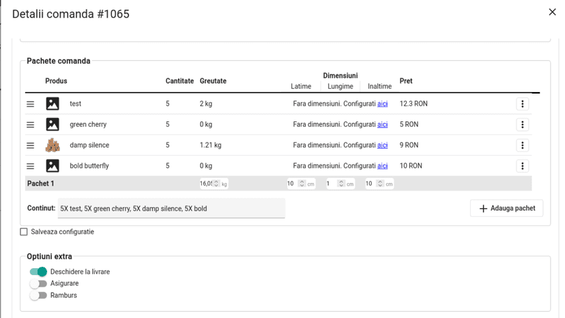The height and width of the screenshot is (318, 565).
Task: Click the Adauga pachet button
Action: [x=506, y=208]
